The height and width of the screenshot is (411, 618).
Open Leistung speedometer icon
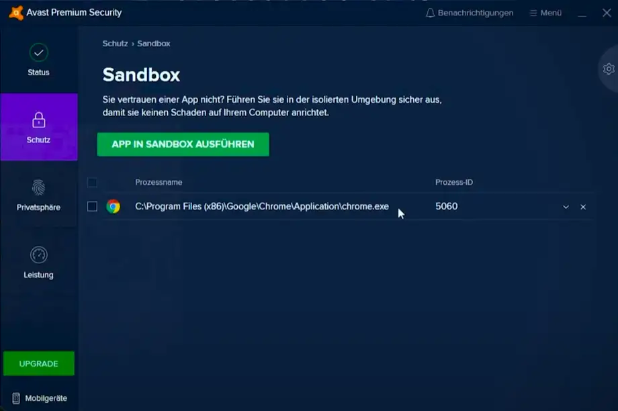[x=38, y=255]
